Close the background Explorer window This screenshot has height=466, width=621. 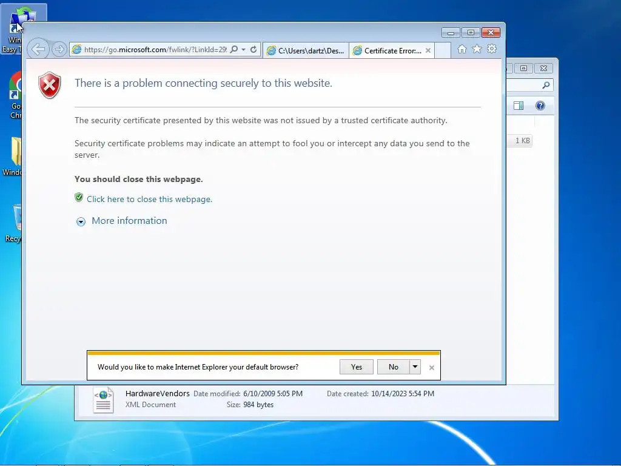544,68
